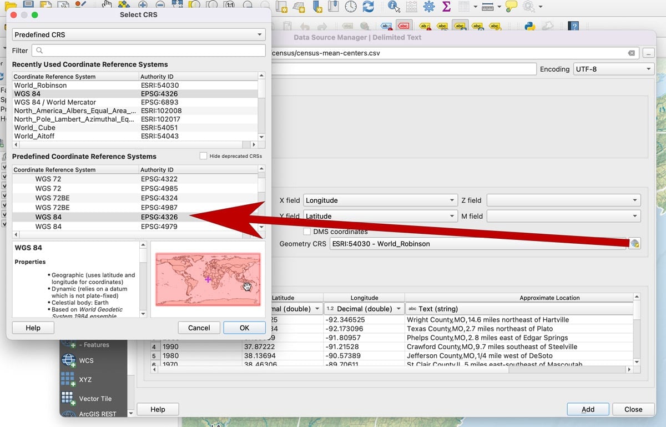The height and width of the screenshot is (427, 666).
Task: Click the CRS Filter search field
Action: [x=148, y=51]
